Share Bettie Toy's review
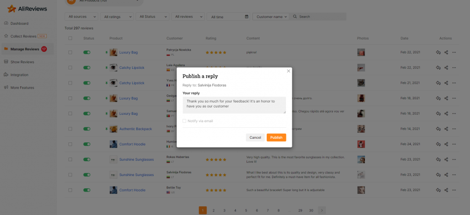 click(446, 190)
